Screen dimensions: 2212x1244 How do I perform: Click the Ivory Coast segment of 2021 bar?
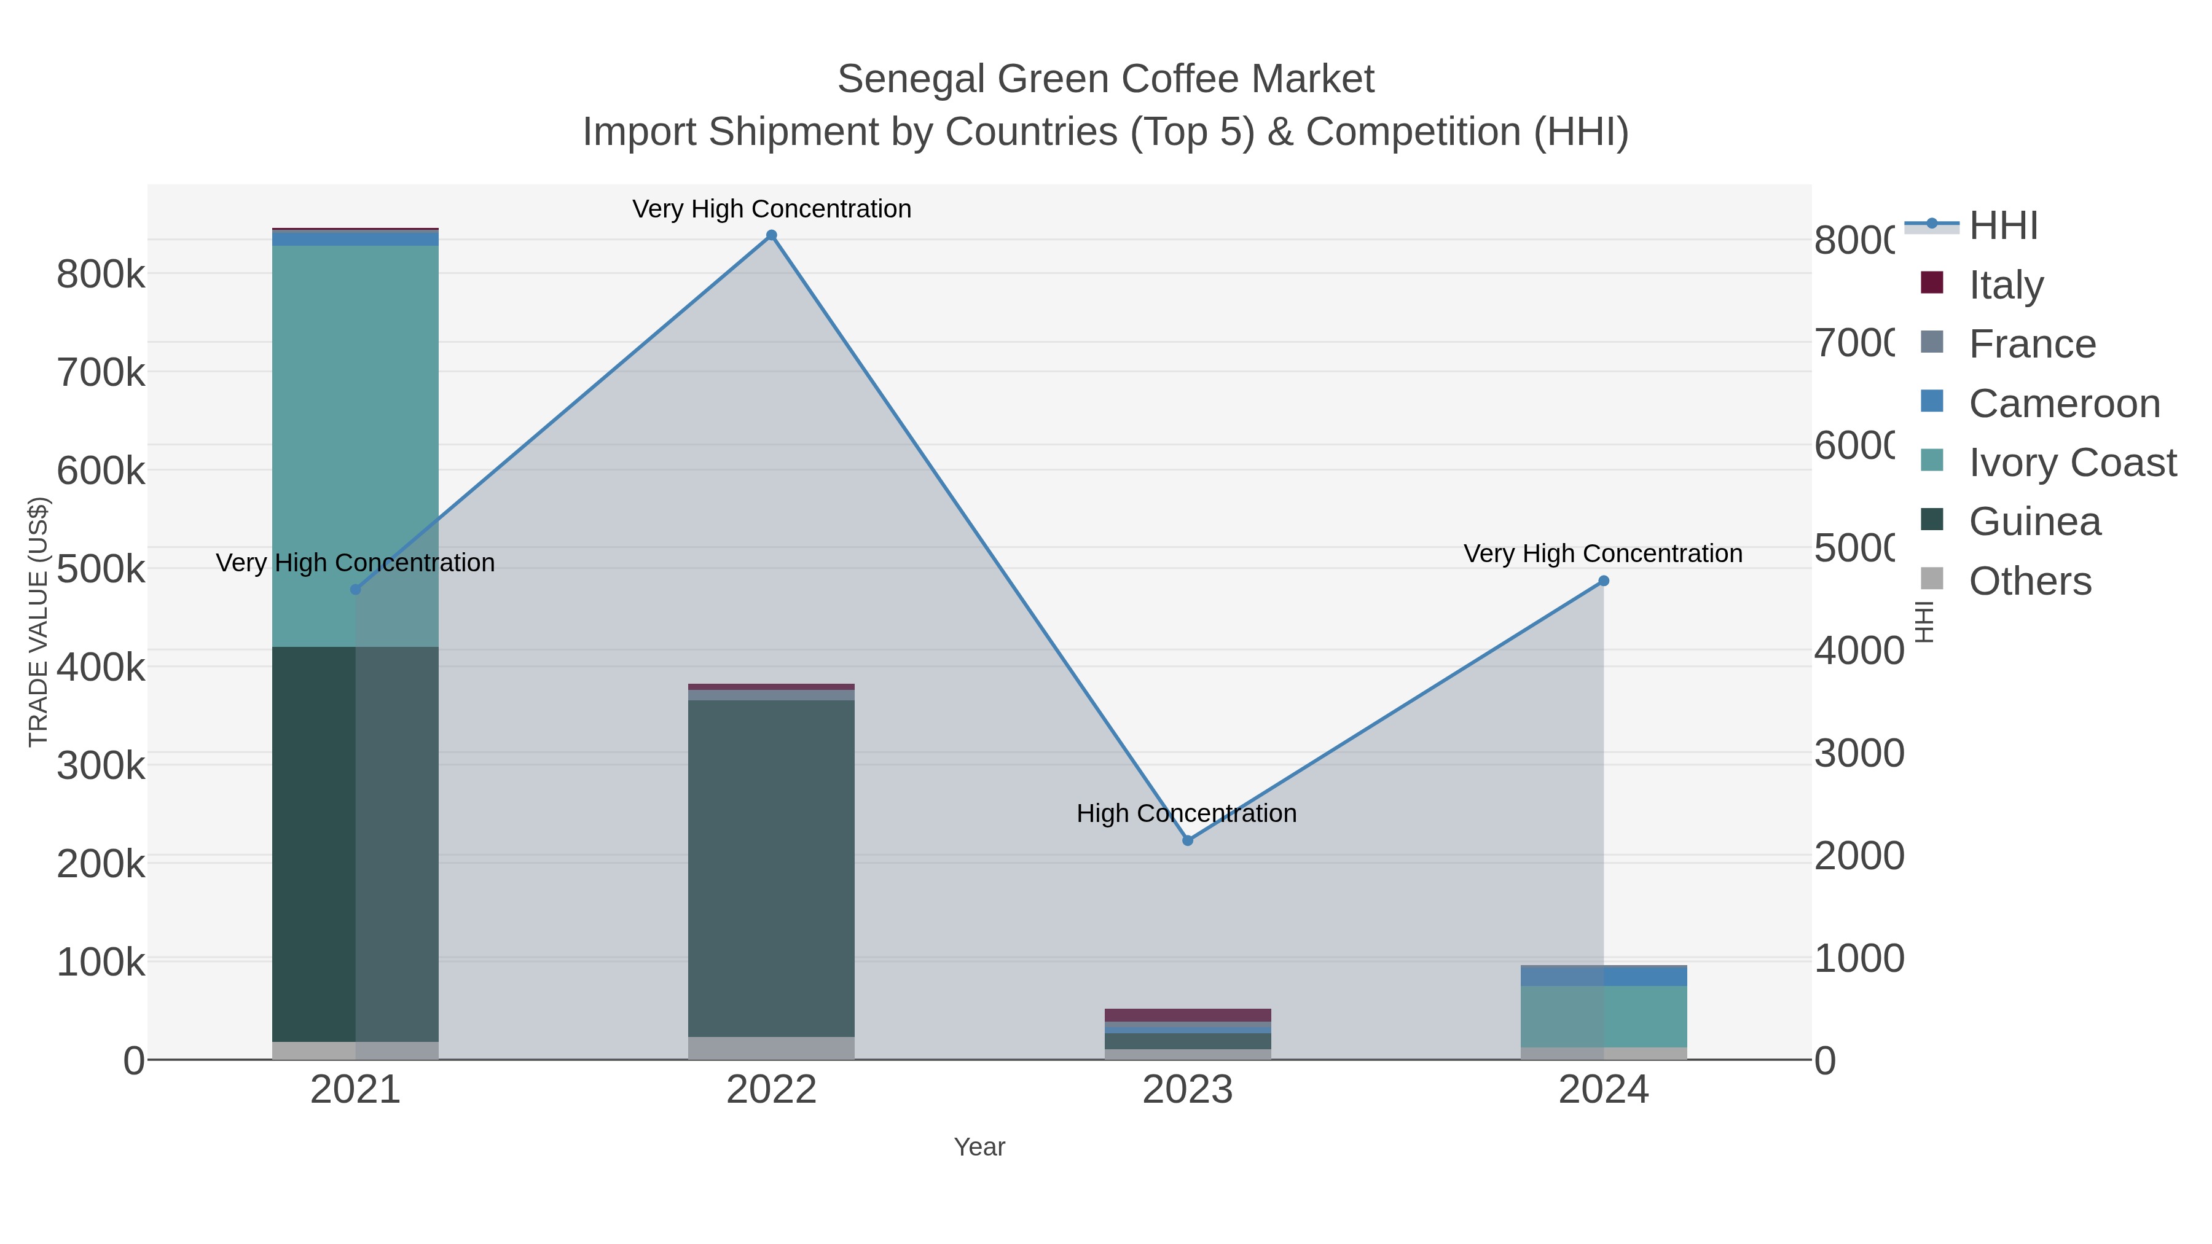click(x=356, y=447)
